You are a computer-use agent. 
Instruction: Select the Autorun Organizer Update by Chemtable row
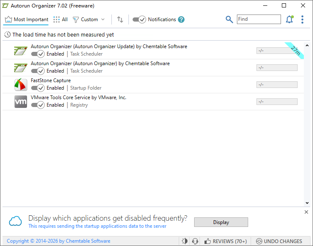point(153,51)
